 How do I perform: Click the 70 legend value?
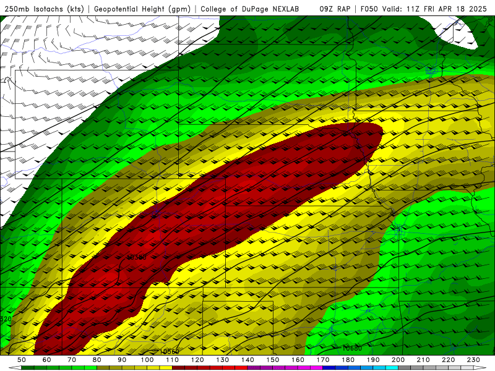[x=72, y=360]
